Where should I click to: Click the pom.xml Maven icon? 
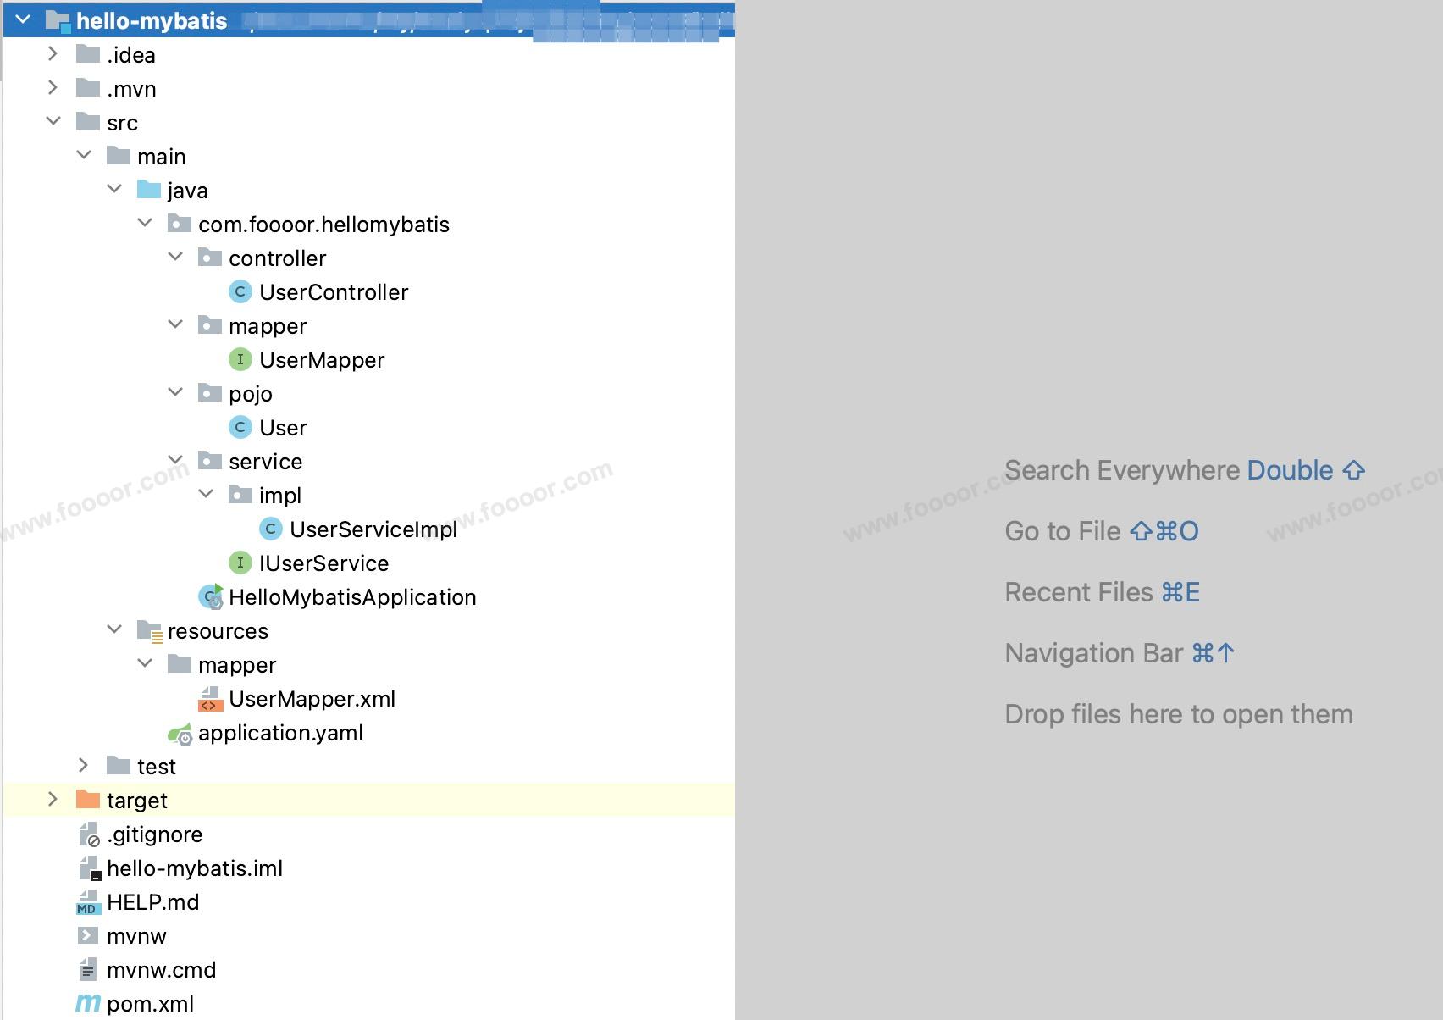coord(88,1004)
